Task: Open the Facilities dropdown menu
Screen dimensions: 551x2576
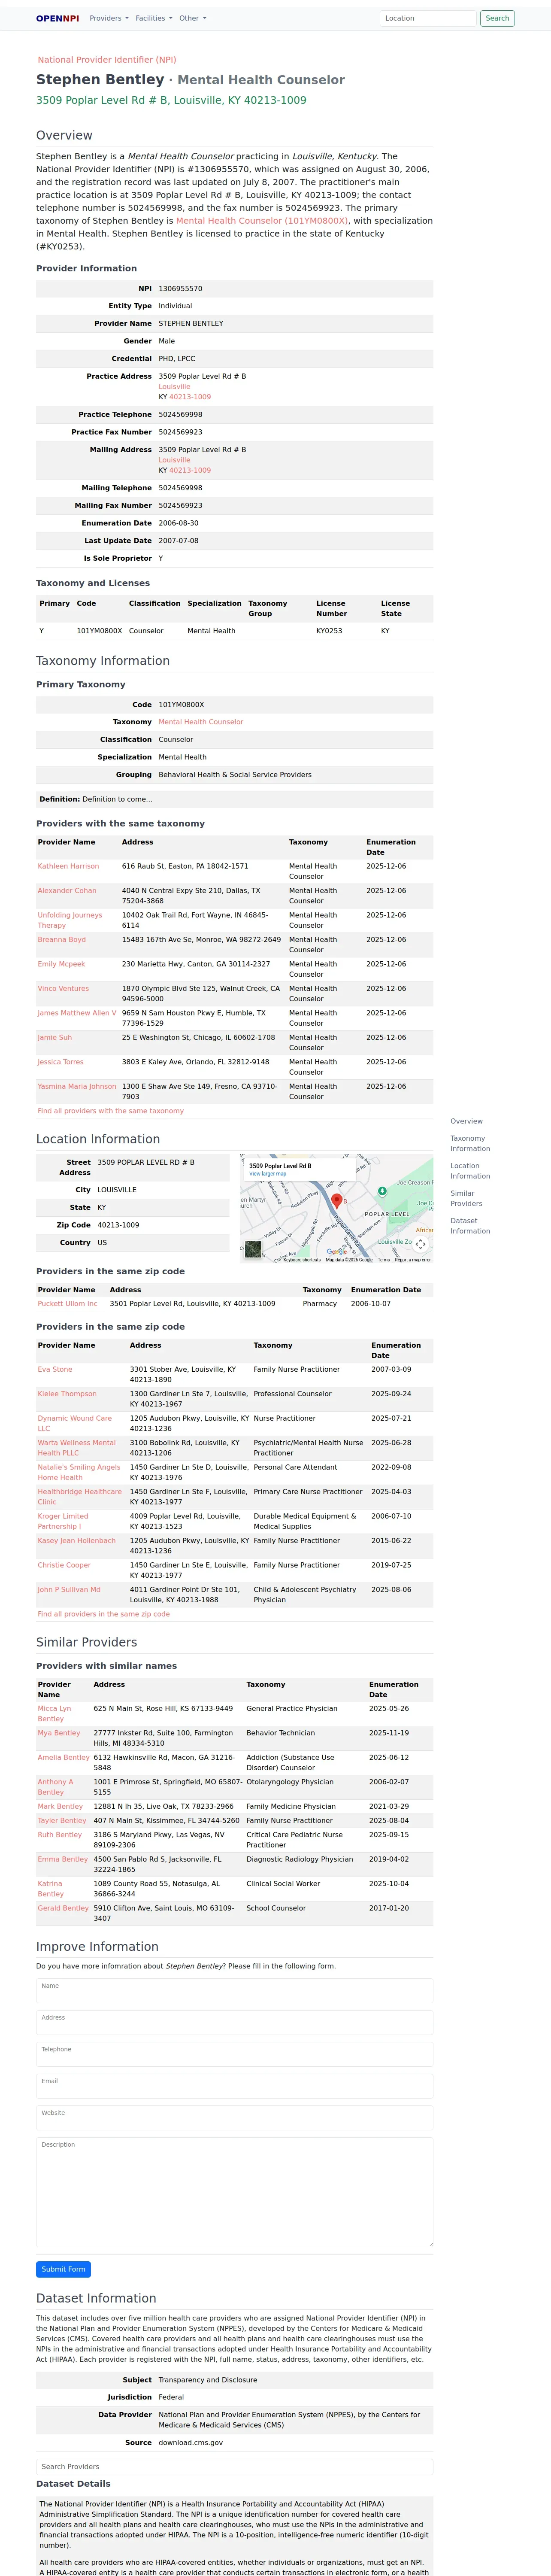Action: [153, 18]
